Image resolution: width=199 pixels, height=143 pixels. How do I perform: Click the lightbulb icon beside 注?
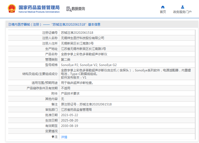point(53,137)
